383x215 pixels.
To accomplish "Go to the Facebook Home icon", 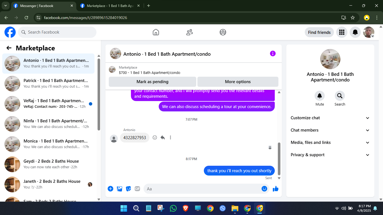I will [x=156, y=32].
